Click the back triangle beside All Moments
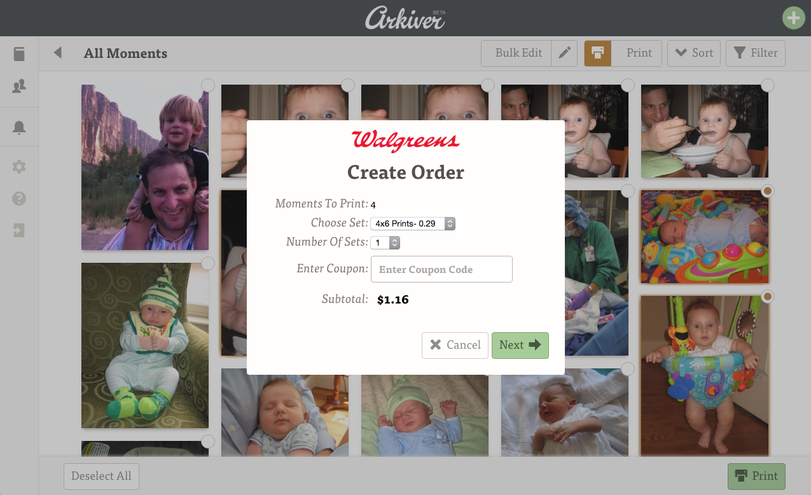Screen dimensions: 811x495 [x=58, y=53]
